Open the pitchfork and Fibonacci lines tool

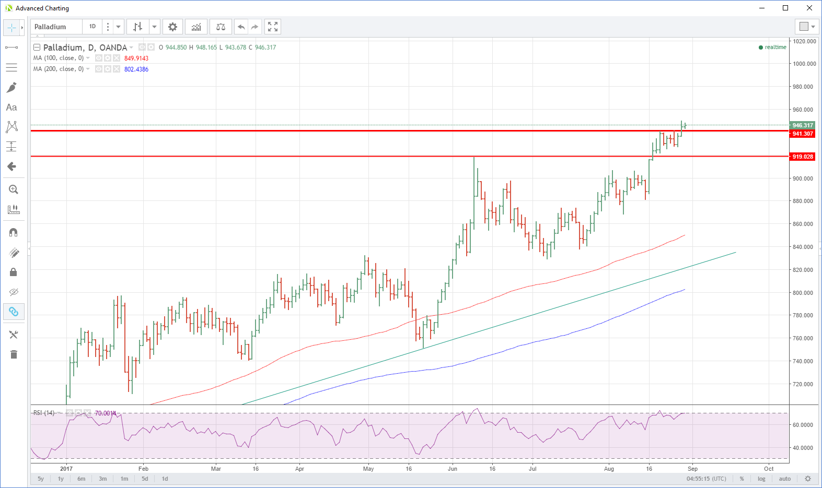[11, 67]
